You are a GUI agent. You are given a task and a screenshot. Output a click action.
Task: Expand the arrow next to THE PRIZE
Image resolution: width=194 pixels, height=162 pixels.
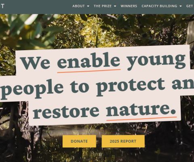(x=115, y=6)
